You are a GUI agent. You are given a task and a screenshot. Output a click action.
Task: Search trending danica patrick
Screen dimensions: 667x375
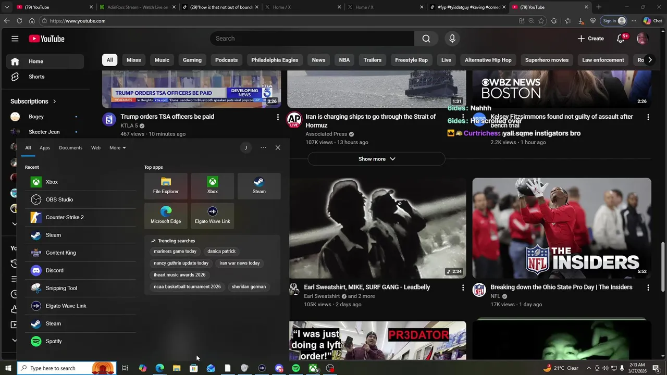(221, 251)
